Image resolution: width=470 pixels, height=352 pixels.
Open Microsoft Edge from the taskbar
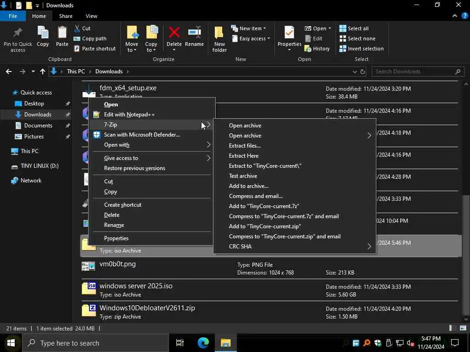point(203,343)
